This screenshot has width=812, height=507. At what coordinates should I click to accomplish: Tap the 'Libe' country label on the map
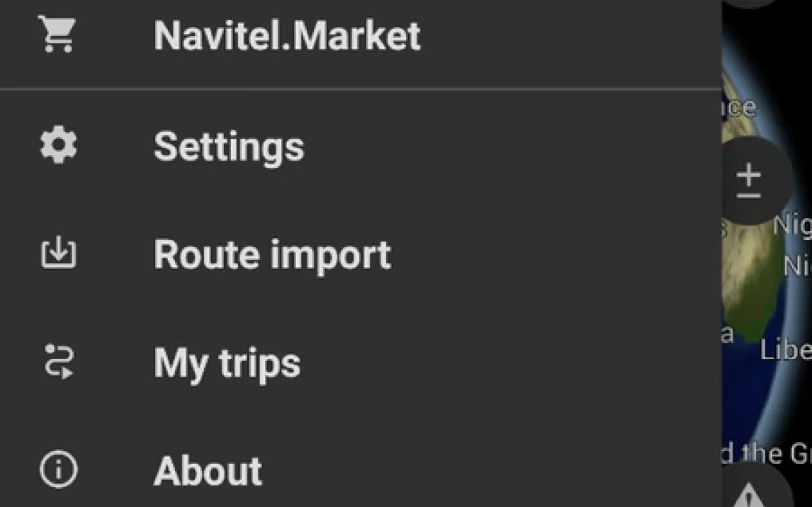(x=785, y=350)
